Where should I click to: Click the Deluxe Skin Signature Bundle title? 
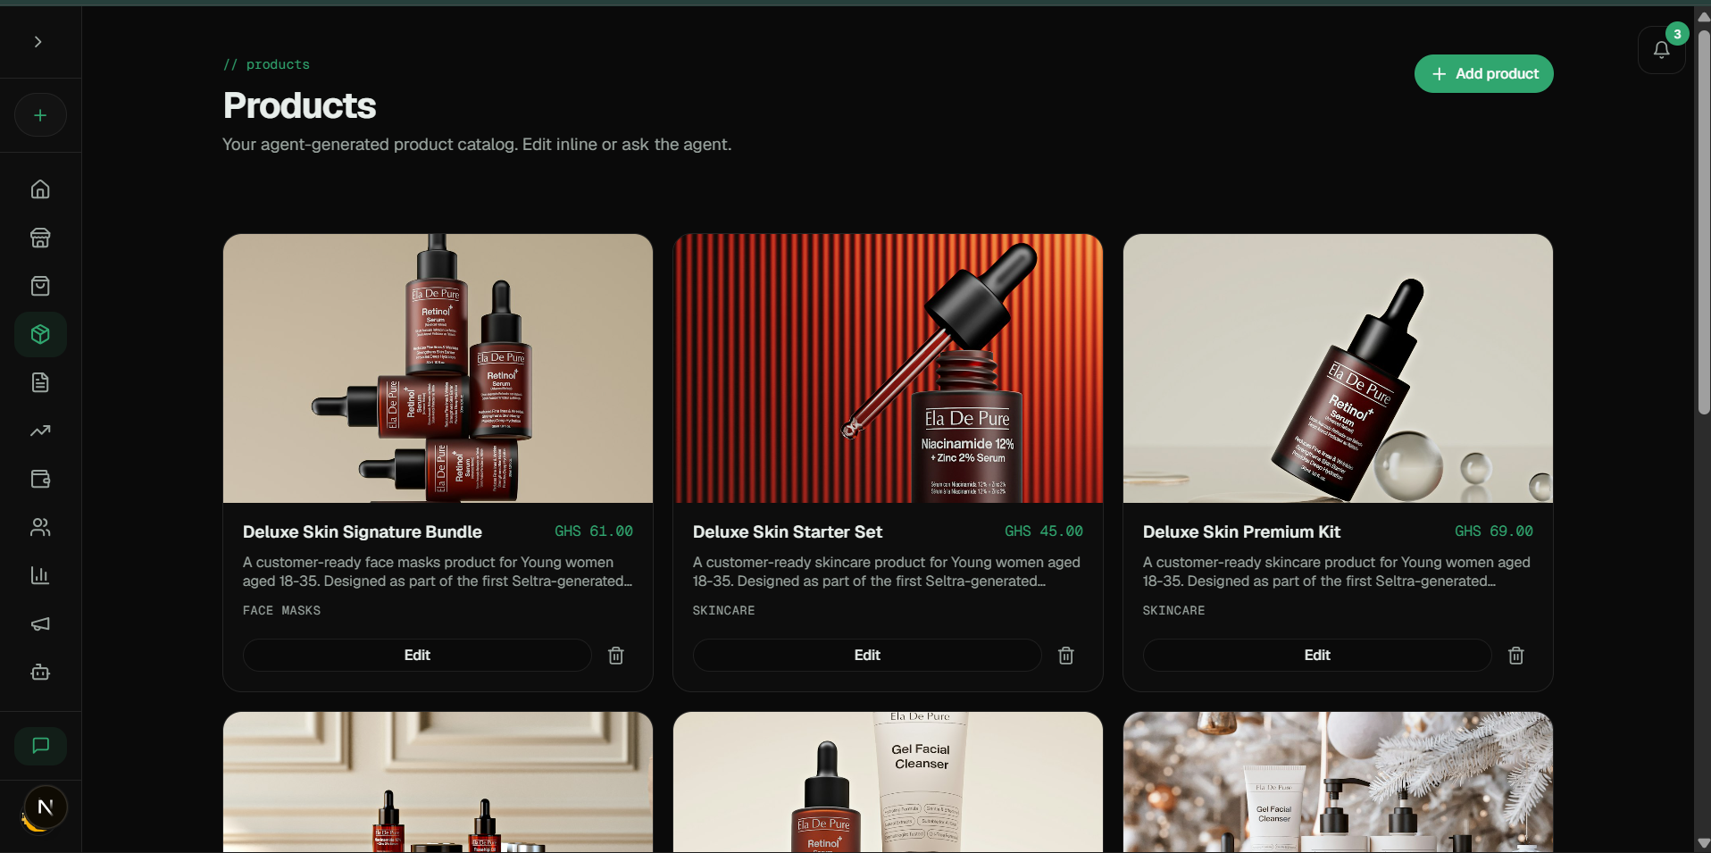pyautogui.click(x=362, y=531)
